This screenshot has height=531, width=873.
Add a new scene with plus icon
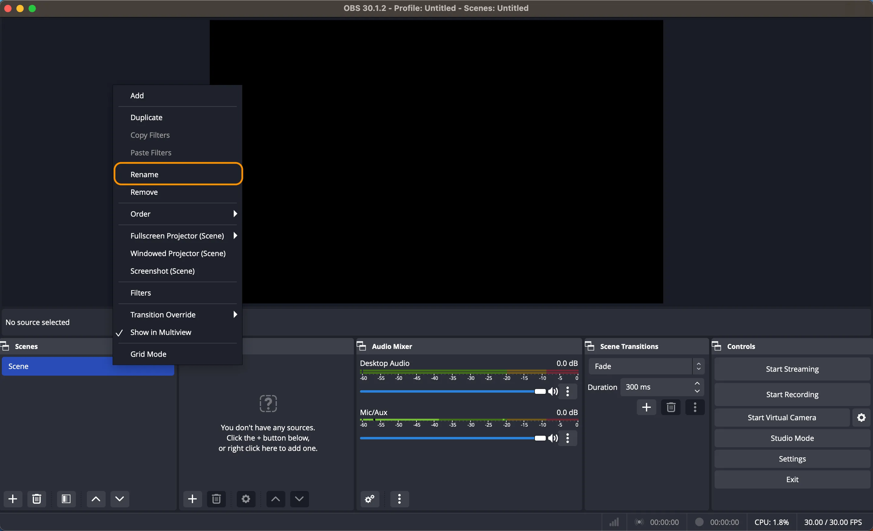(x=13, y=499)
